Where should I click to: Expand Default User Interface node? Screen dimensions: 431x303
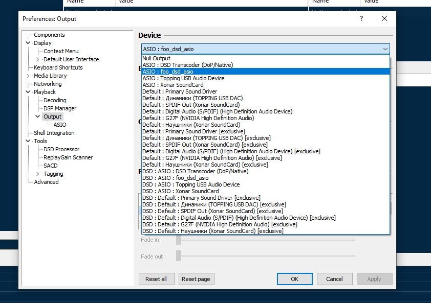tap(38, 59)
